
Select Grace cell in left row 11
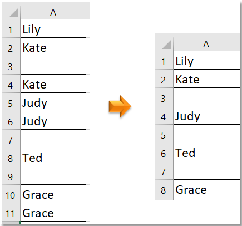[53, 212]
